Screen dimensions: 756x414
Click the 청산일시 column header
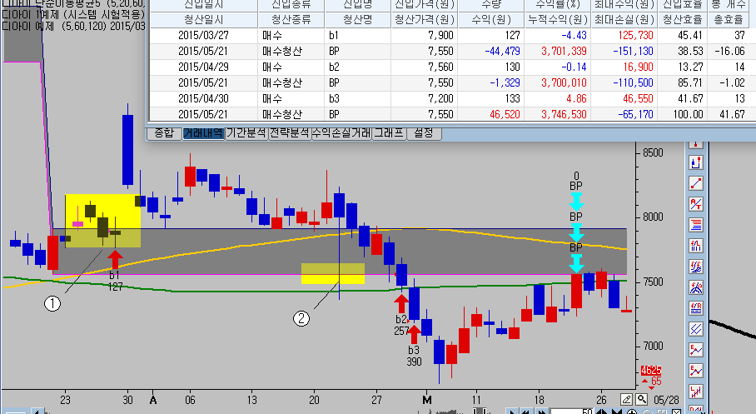point(204,20)
